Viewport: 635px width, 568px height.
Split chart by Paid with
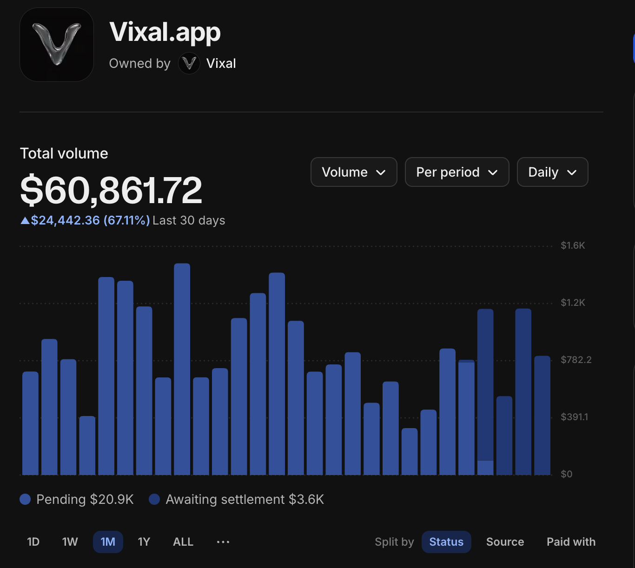[x=571, y=542]
